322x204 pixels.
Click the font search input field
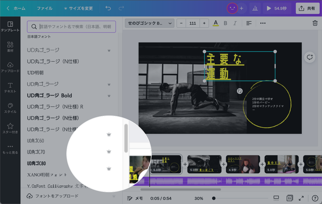point(72,27)
